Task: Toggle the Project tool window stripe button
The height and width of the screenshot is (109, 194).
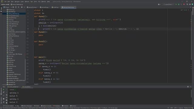Action: click(1, 9)
